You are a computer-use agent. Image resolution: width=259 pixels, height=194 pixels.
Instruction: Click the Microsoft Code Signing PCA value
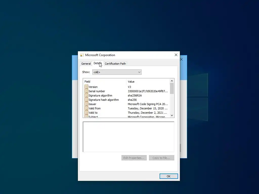148,104
